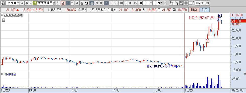Click the 고 21,350 high price
This screenshot has width=246, height=93.
pyautogui.click(x=165, y=10)
